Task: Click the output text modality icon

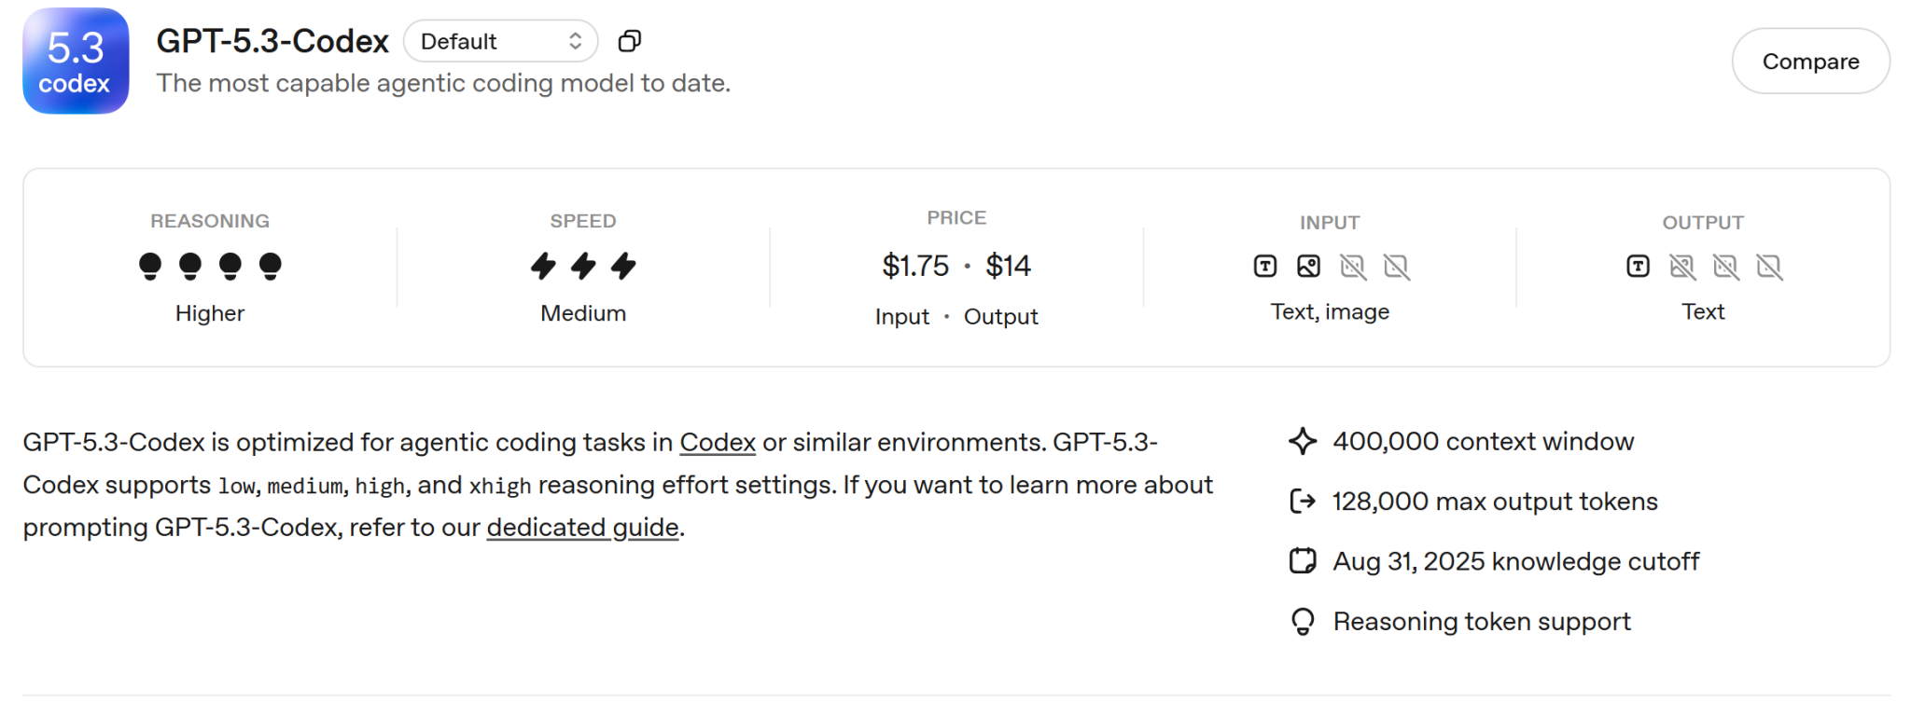Action: point(1639,267)
